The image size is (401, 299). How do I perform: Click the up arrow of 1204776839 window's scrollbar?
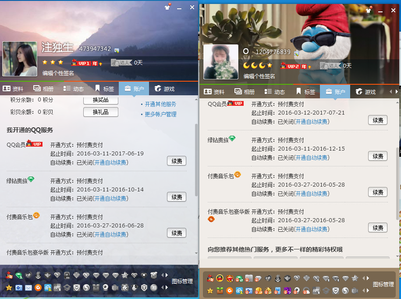pos(397,103)
